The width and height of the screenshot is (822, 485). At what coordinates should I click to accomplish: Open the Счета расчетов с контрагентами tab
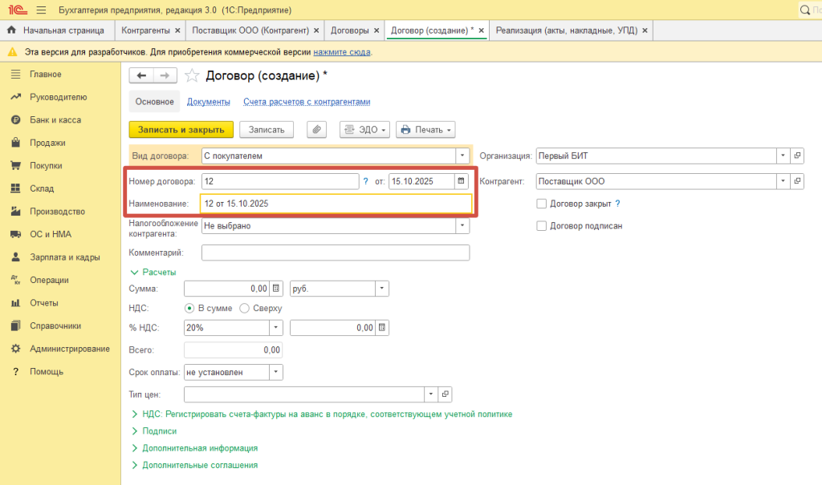coord(307,102)
